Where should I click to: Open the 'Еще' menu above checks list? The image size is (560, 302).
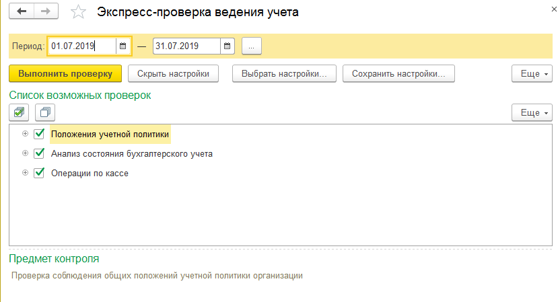532,112
